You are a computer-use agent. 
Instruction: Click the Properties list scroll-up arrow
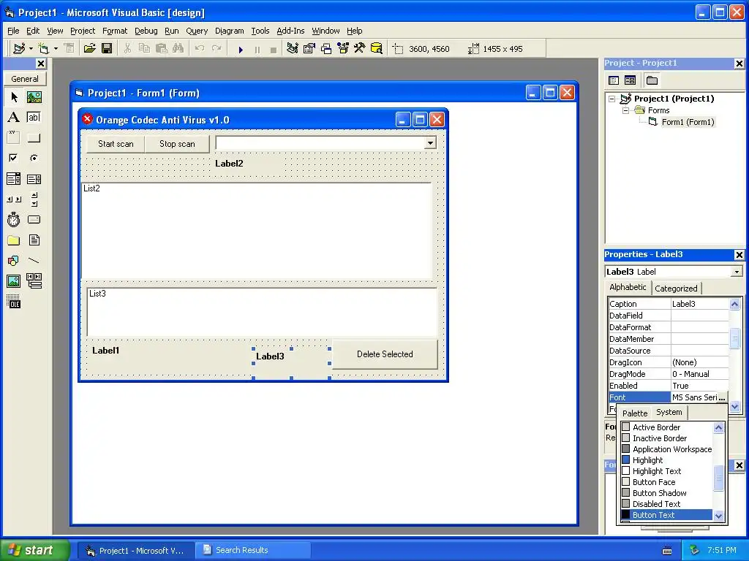pyautogui.click(x=734, y=304)
